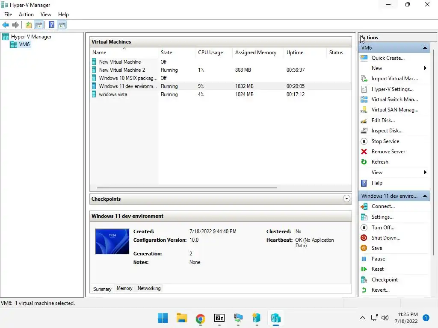Viewport: 438px width, 328px height.
Task: Click the green Reset icon
Action: 364,269
